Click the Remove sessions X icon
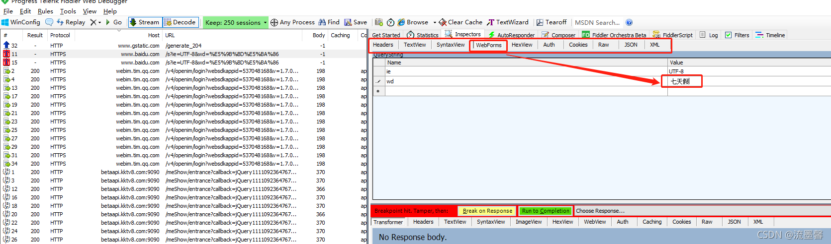The height and width of the screenshot is (244, 831). pos(93,22)
